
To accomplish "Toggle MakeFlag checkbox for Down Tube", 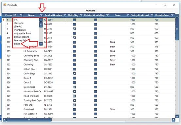I will point(74,87).
